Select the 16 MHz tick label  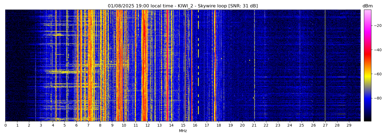[x=195, y=125]
